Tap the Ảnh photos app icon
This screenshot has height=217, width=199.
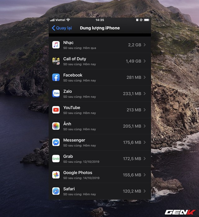[x=56, y=126]
